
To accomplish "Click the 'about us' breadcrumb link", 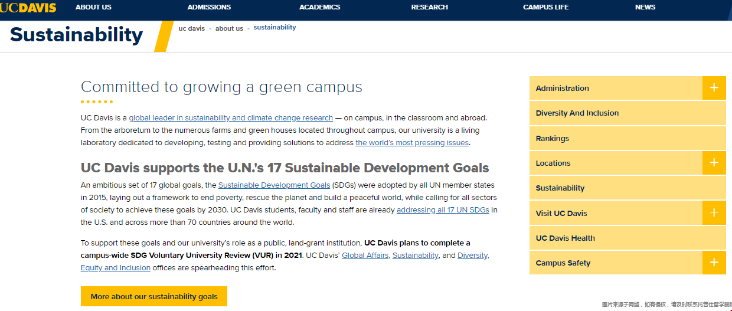I will pos(229,28).
